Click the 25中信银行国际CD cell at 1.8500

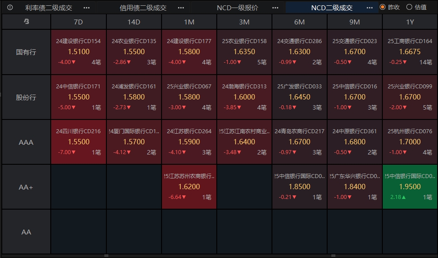click(300, 187)
